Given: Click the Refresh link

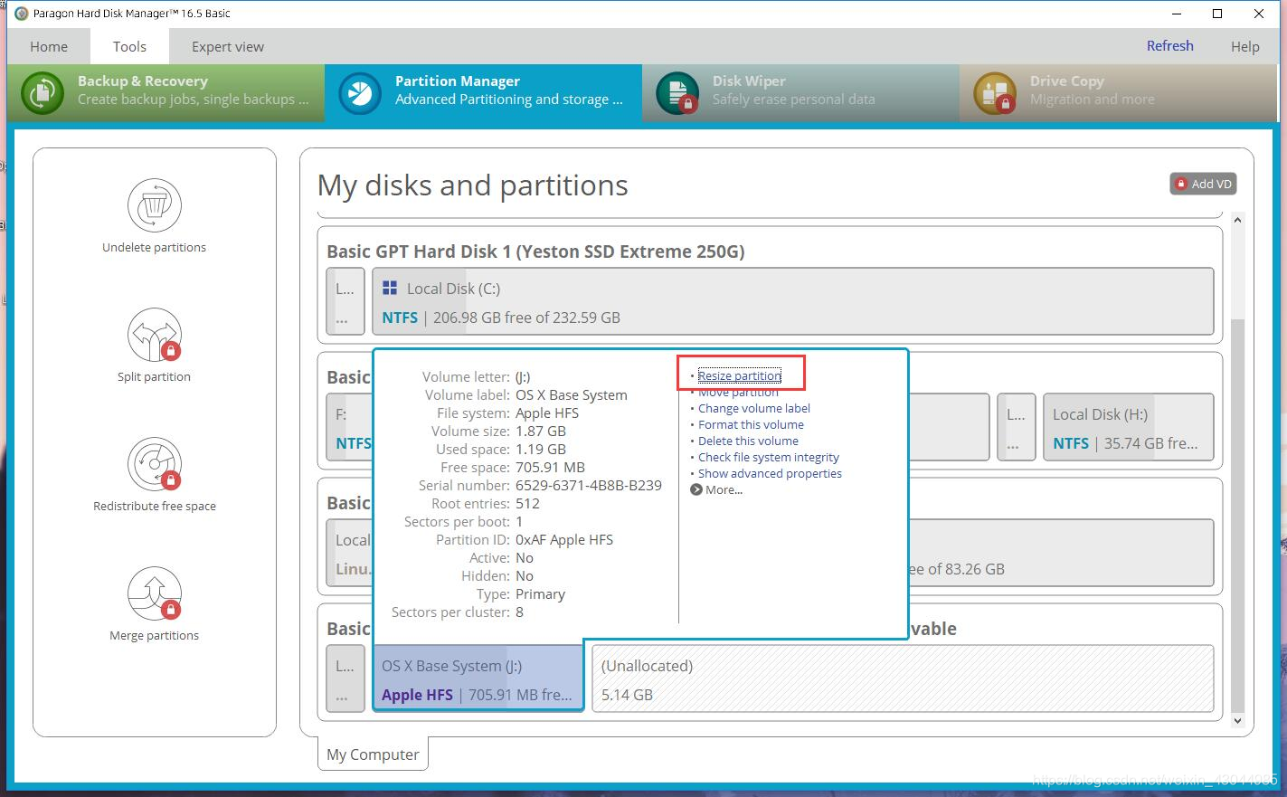Looking at the screenshot, I should pos(1169,46).
